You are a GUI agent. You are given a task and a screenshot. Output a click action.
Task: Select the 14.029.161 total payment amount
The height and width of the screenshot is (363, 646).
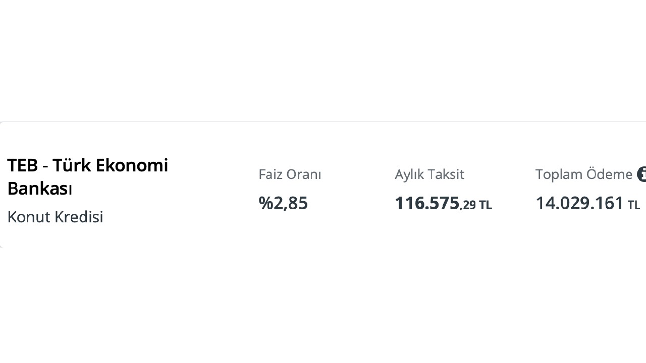point(580,203)
